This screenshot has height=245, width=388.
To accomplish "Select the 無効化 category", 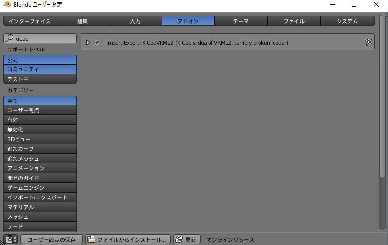I will [x=40, y=130].
